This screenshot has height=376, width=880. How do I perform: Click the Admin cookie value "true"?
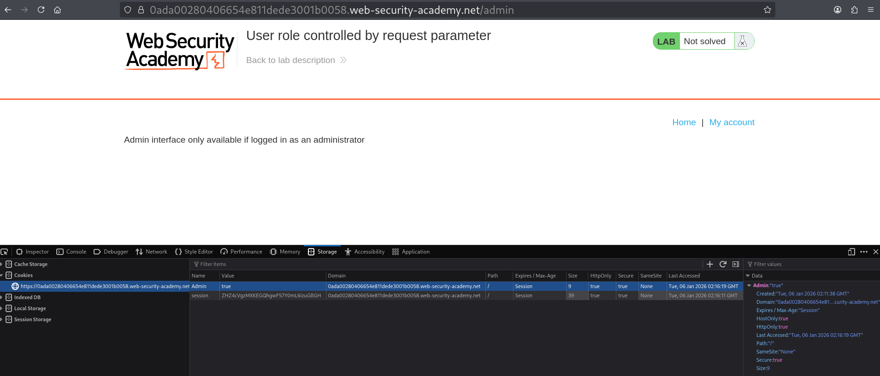pyautogui.click(x=273, y=286)
